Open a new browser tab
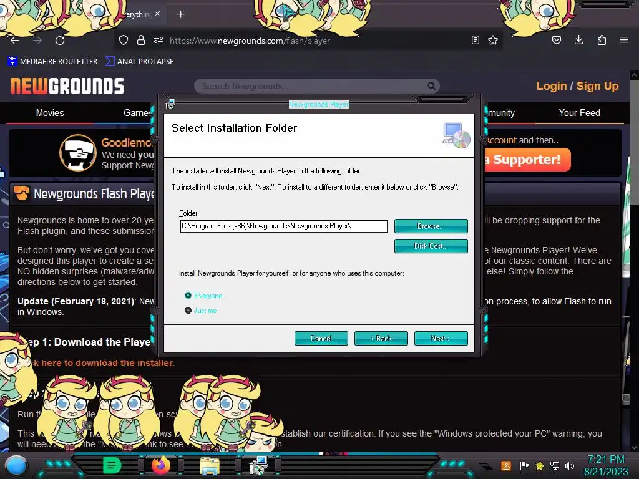 [x=180, y=14]
